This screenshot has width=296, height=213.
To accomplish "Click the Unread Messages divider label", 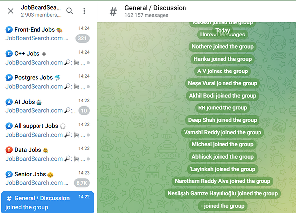I will tap(222, 35).
